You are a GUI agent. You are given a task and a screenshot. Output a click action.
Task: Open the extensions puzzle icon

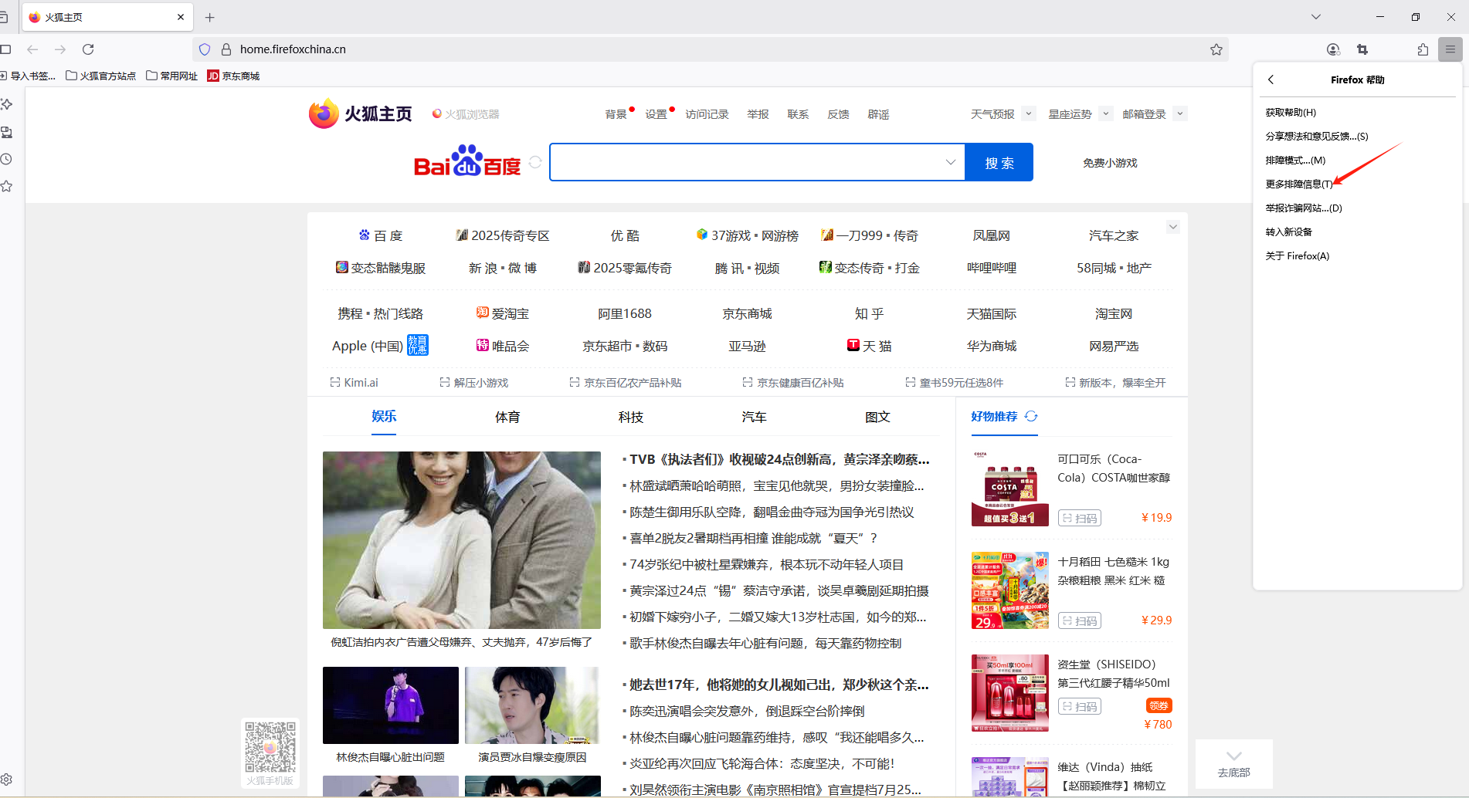(1423, 49)
